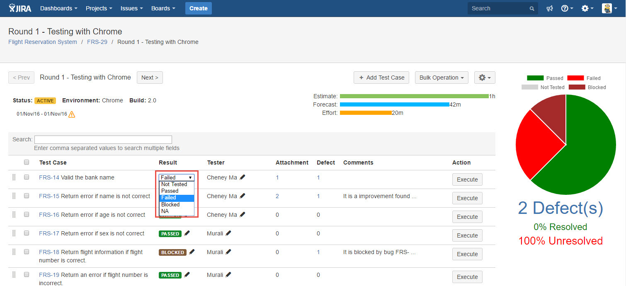Tick the checkbox for FRS-17 row
Viewport: 626px width, 286px height.
tap(27, 233)
